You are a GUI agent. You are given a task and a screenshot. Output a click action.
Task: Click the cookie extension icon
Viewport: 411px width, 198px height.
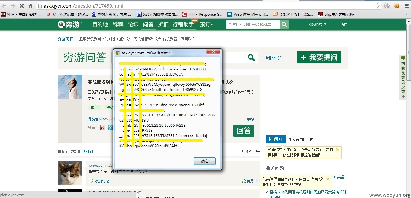click(397, 6)
